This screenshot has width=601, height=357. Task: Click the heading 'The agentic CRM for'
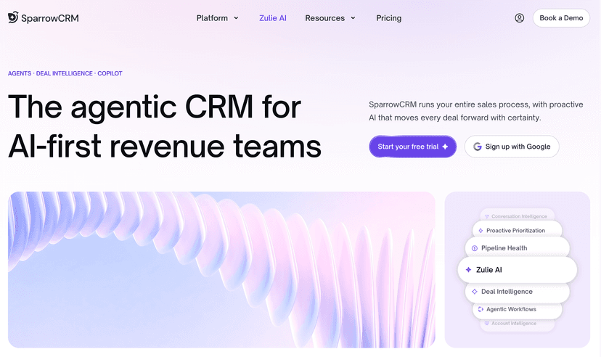point(155,107)
